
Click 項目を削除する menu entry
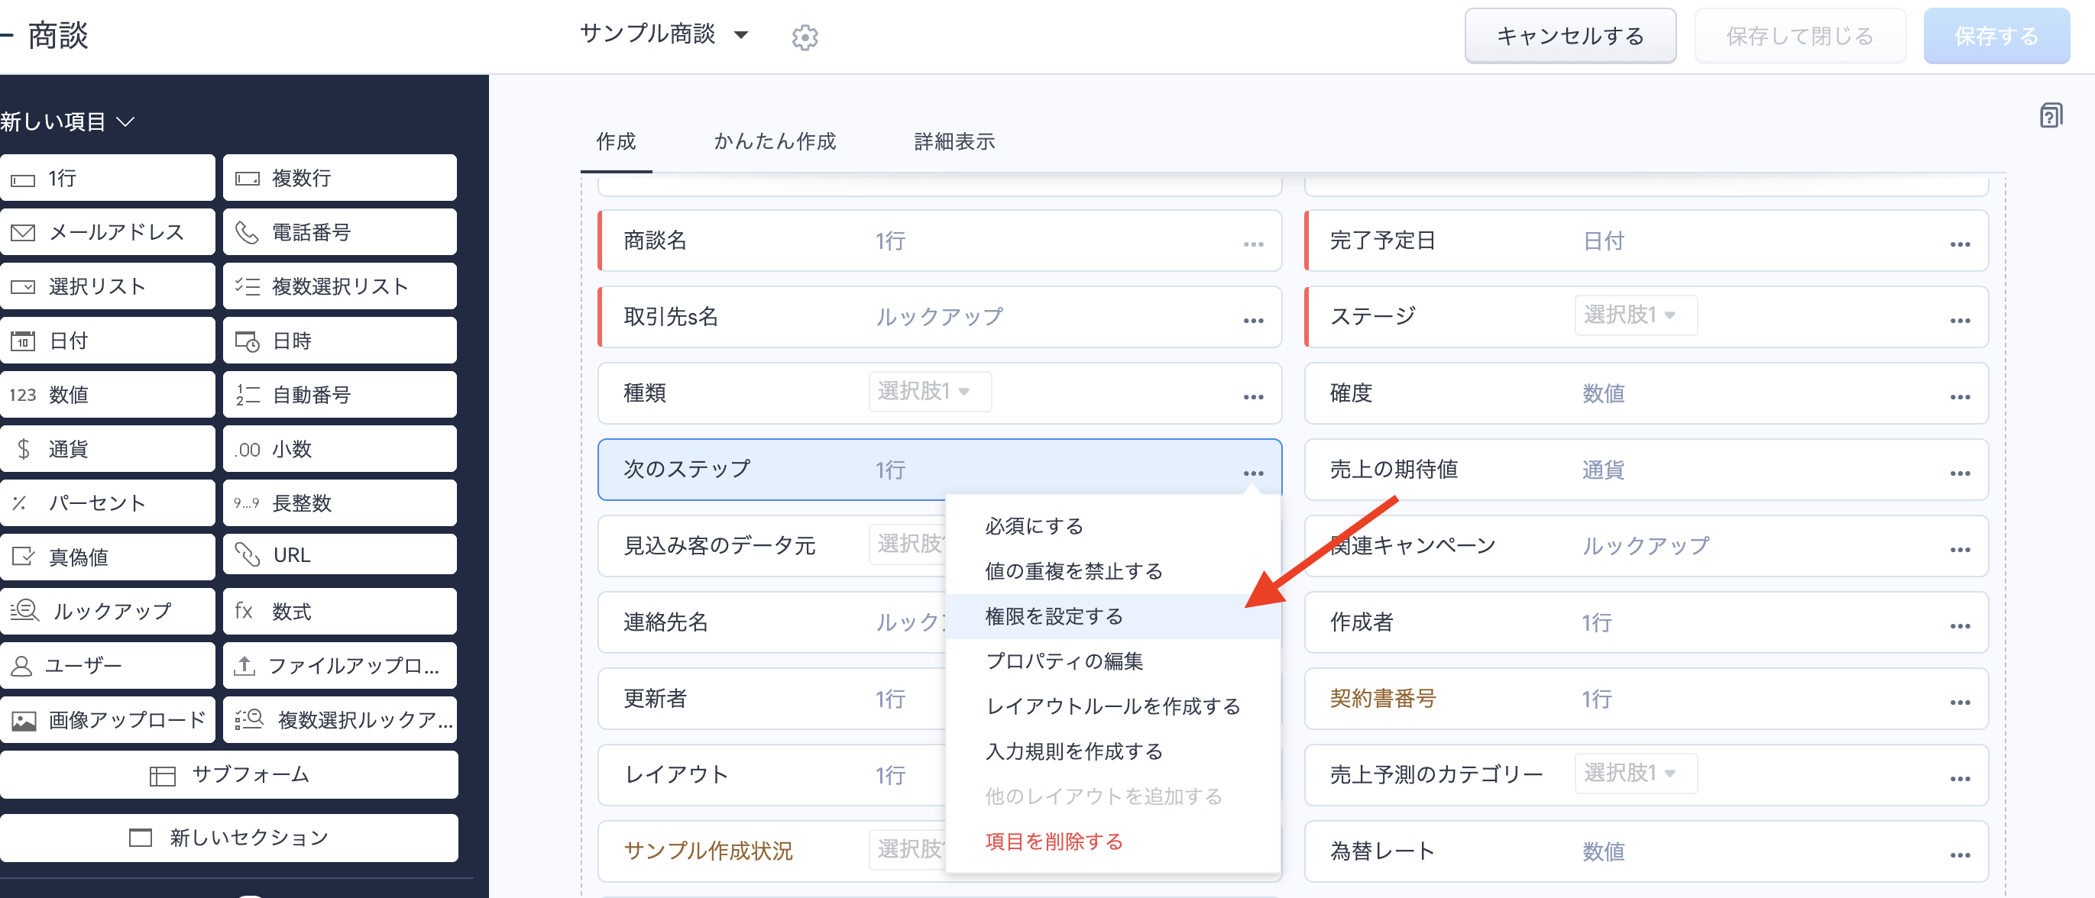[1053, 842]
